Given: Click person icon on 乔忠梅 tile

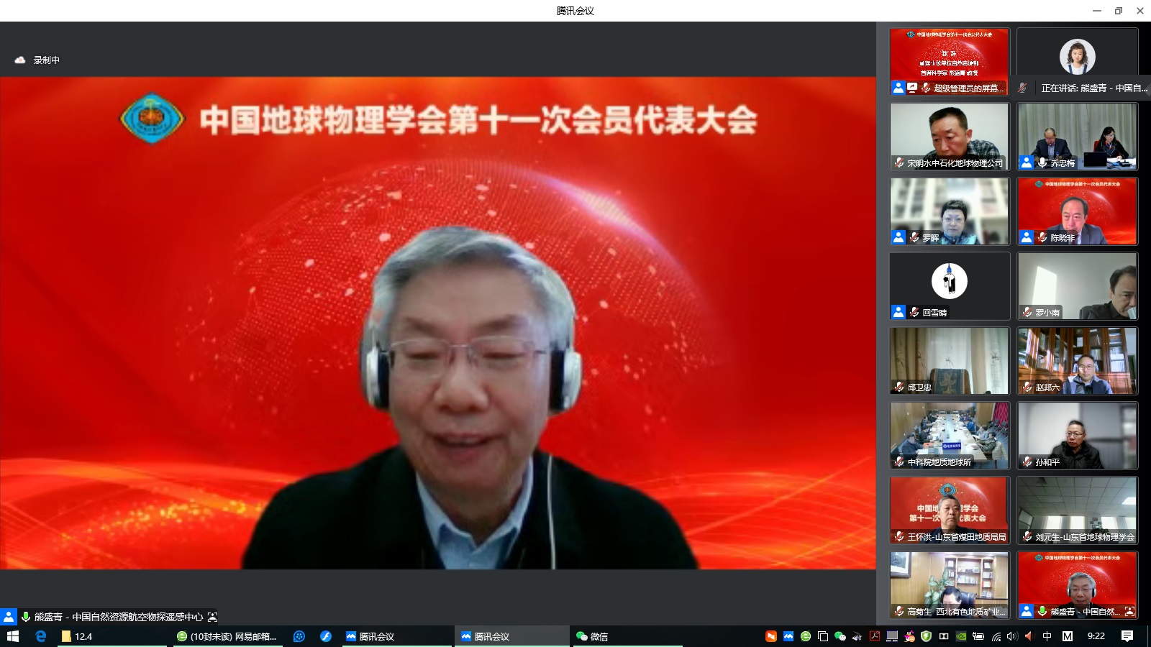Looking at the screenshot, I should [x=1027, y=162].
